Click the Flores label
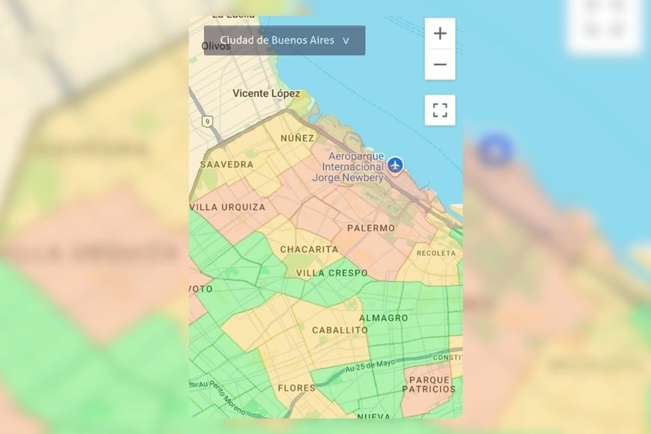The image size is (651, 434). click(296, 388)
